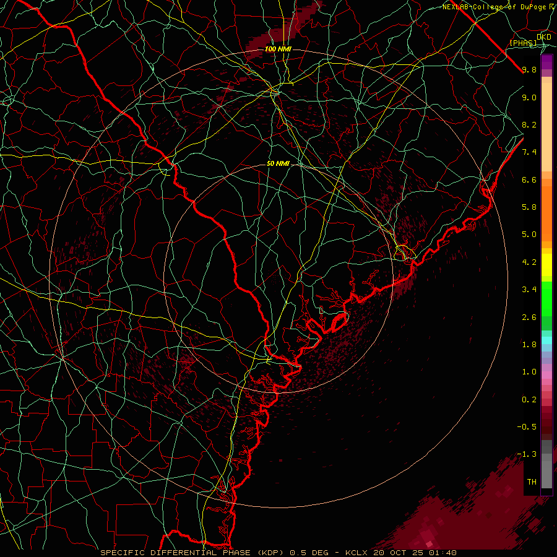Click the TH threshold legend label
The height and width of the screenshot is (557, 557).
coord(532,482)
